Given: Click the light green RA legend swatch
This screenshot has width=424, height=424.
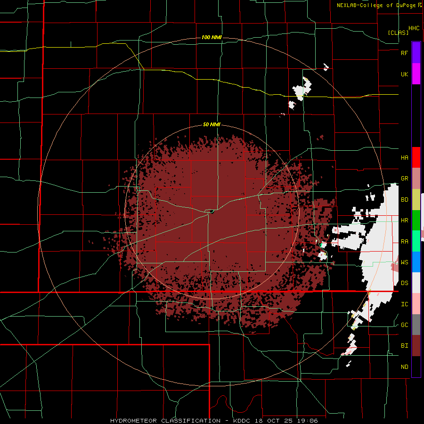Looking at the screenshot, I should pos(416,241).
